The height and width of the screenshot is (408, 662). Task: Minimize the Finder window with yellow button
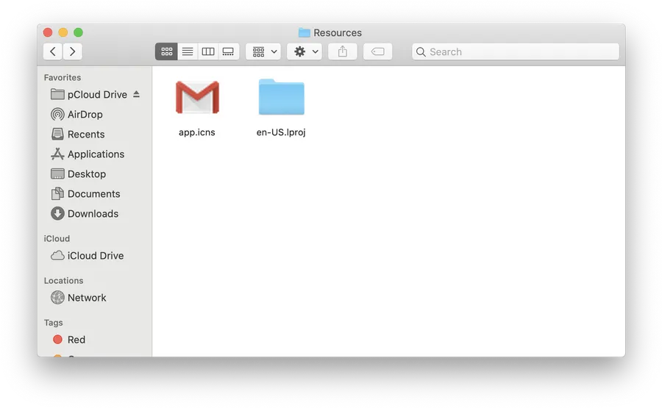point(63,32)
